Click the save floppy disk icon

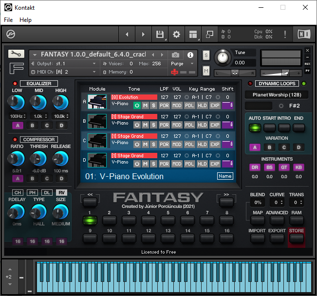click(160, 35)
